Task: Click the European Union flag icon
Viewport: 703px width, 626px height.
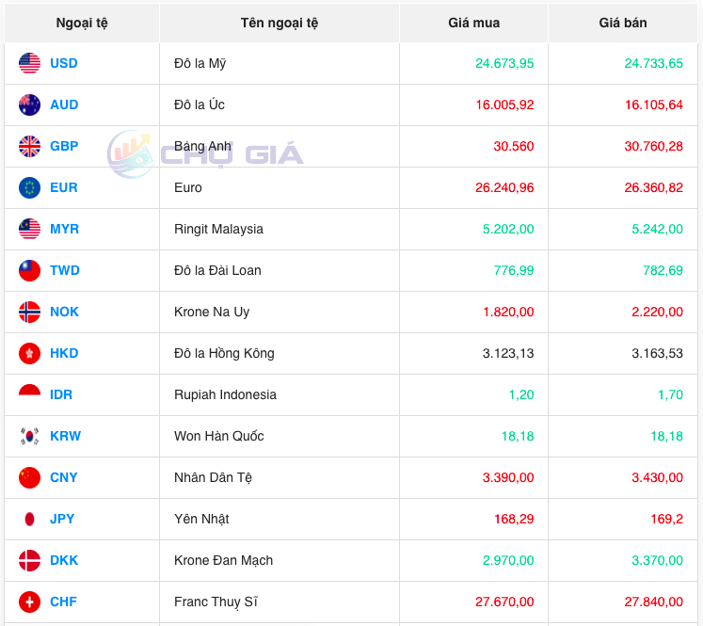Action: click(x=29, y=187)
